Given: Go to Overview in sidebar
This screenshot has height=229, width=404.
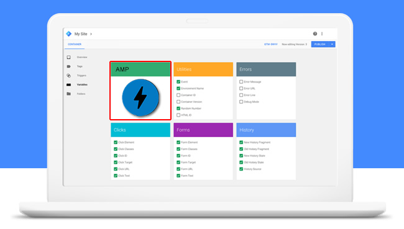Looking at the screenshot, I should click(x=82, y=57).
